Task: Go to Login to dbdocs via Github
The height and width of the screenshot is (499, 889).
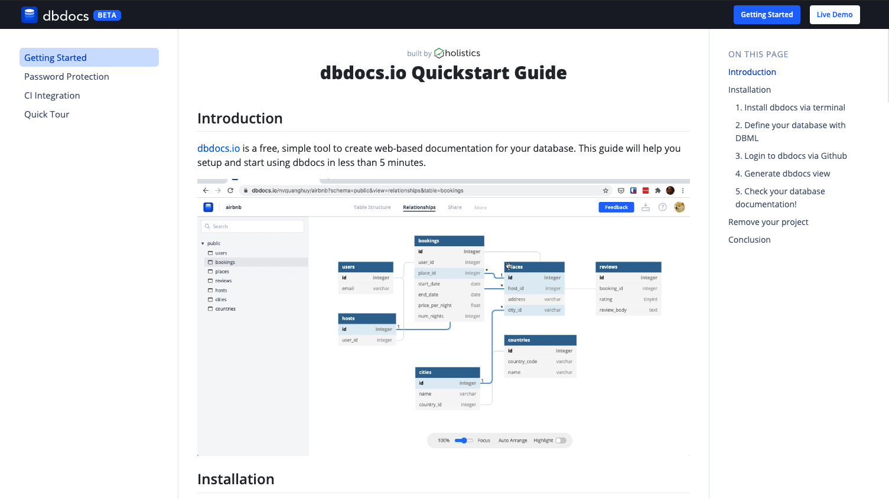Action: pyautogui.click(x=791, y=156)
